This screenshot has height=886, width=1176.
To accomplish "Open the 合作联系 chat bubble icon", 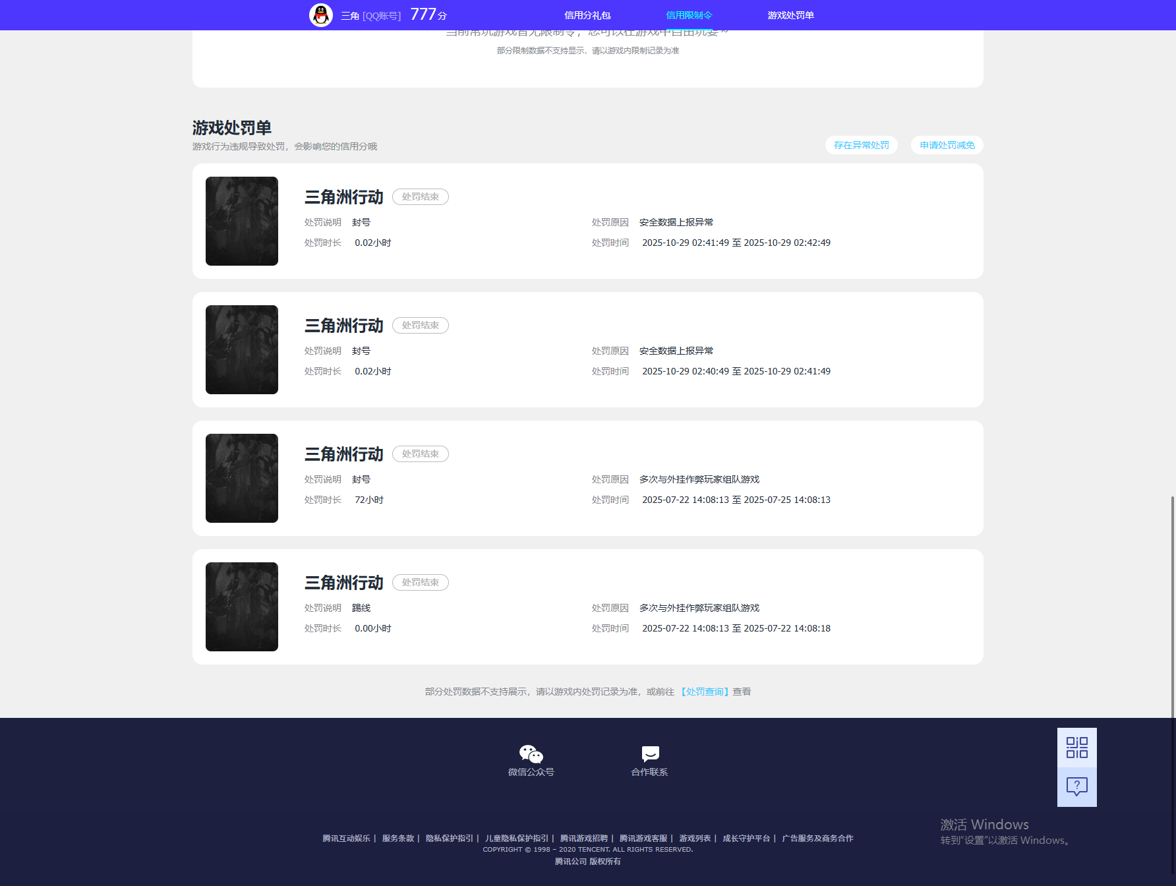I will (650, 753).
